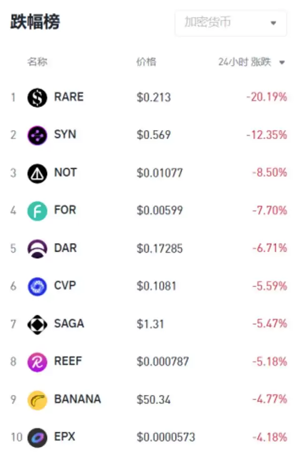
Task: Click the EPX price $0.0000573
Action: pyautogui.click(x=166, y=437)
